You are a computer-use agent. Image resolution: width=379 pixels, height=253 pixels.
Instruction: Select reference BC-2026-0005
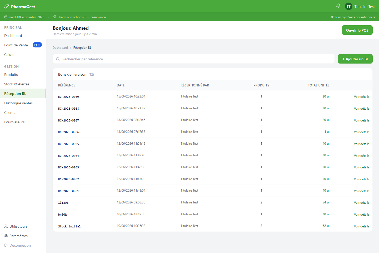(x=68, y=144)
